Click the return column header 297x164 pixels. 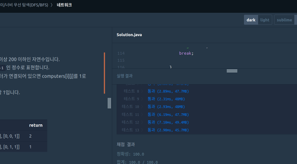(x=36, y=125)
